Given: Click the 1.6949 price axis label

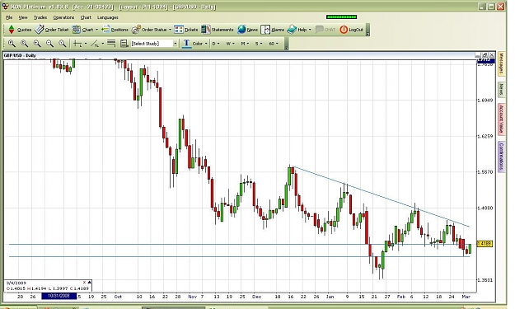Looking at the screenshot, I should pos(485,101).
